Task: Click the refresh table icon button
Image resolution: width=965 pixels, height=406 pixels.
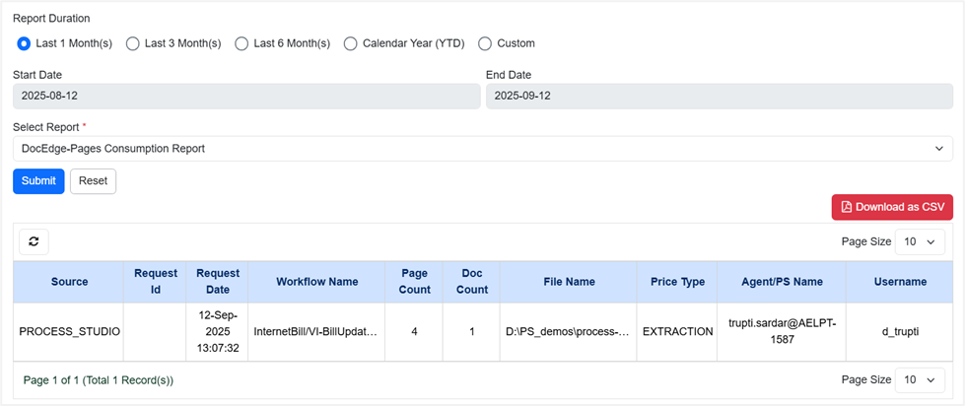Action: pyautogui.click(x=34, y=241)
